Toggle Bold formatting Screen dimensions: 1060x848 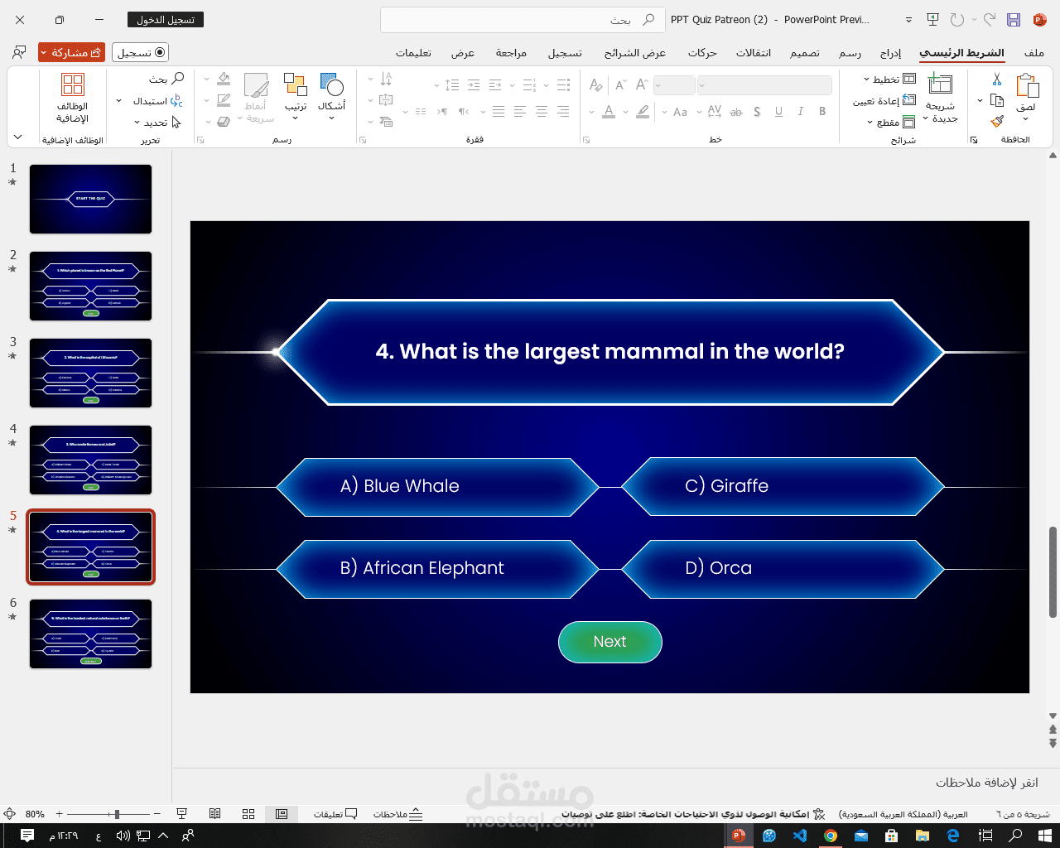pos(822,112)
